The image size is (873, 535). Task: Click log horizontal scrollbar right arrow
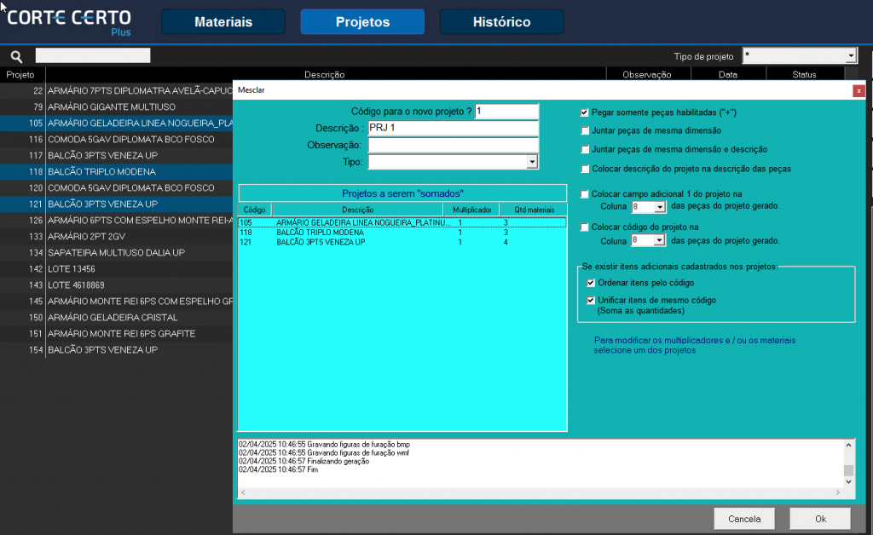(x=838, y=492)
